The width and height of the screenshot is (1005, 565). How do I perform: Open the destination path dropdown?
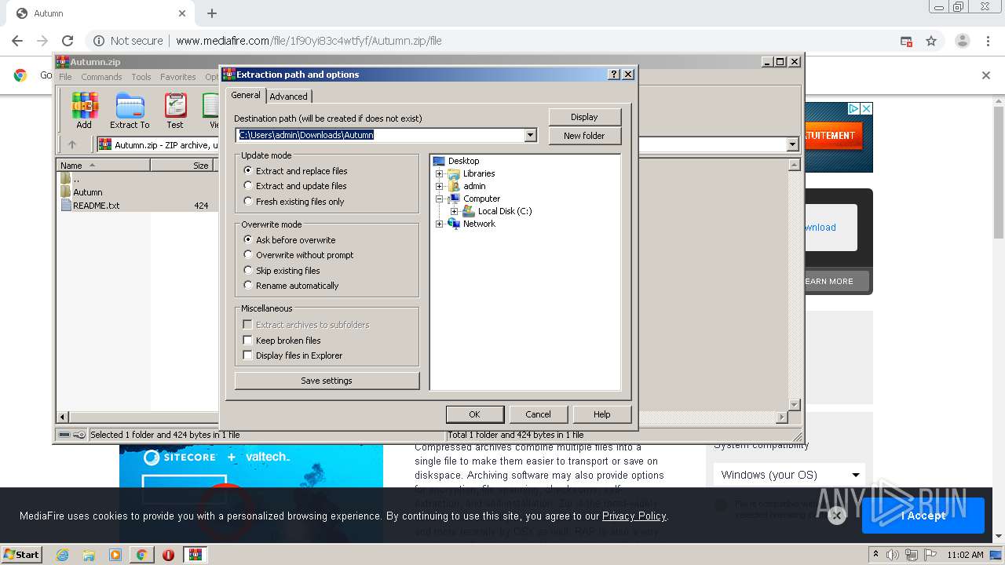point(530,135)
